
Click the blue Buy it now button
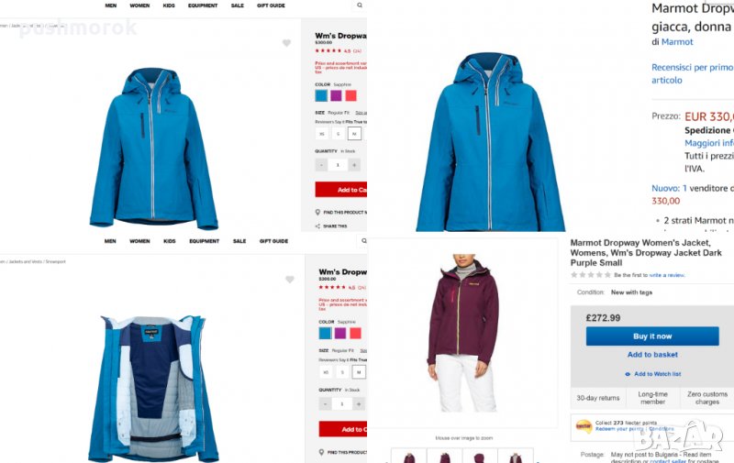[652, 336]
